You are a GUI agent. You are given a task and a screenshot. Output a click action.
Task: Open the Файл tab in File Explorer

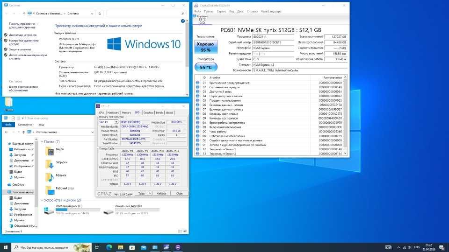(8, 125)
